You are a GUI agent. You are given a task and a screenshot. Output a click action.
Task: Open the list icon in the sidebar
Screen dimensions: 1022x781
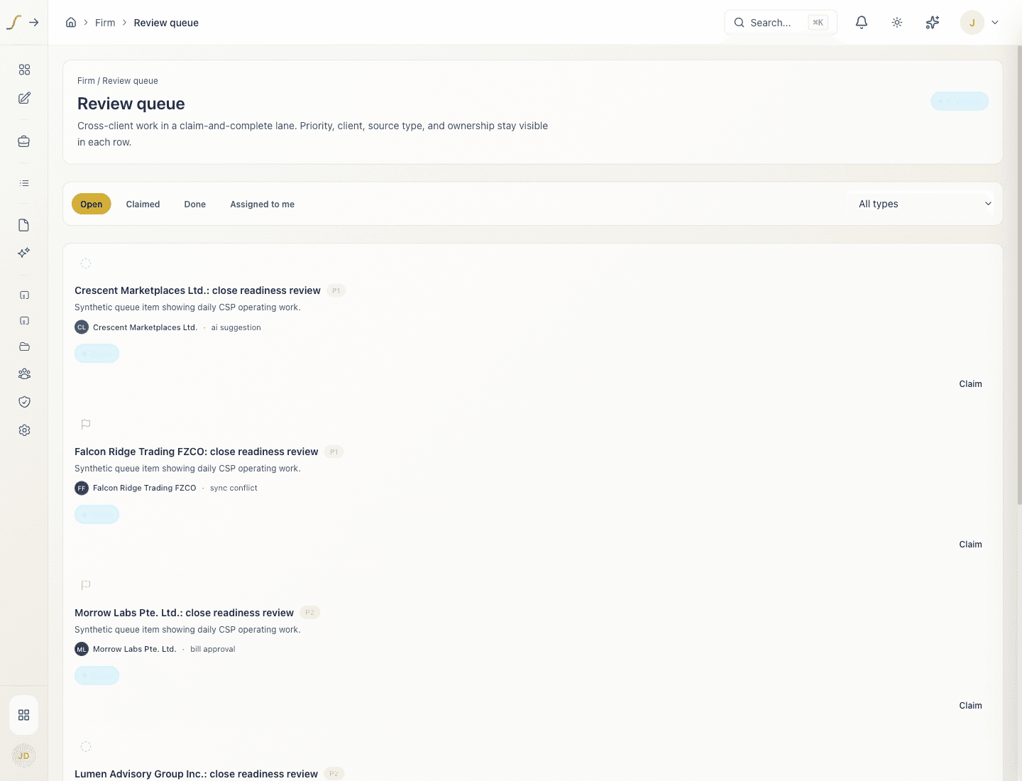click(24, 183)
